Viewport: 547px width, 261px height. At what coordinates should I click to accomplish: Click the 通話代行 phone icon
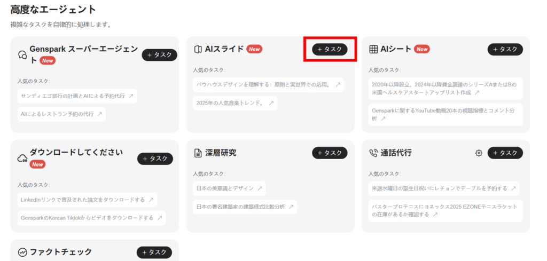pos(373,153)
